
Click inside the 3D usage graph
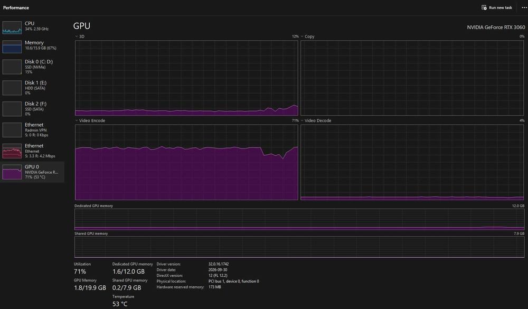point(186,78)
